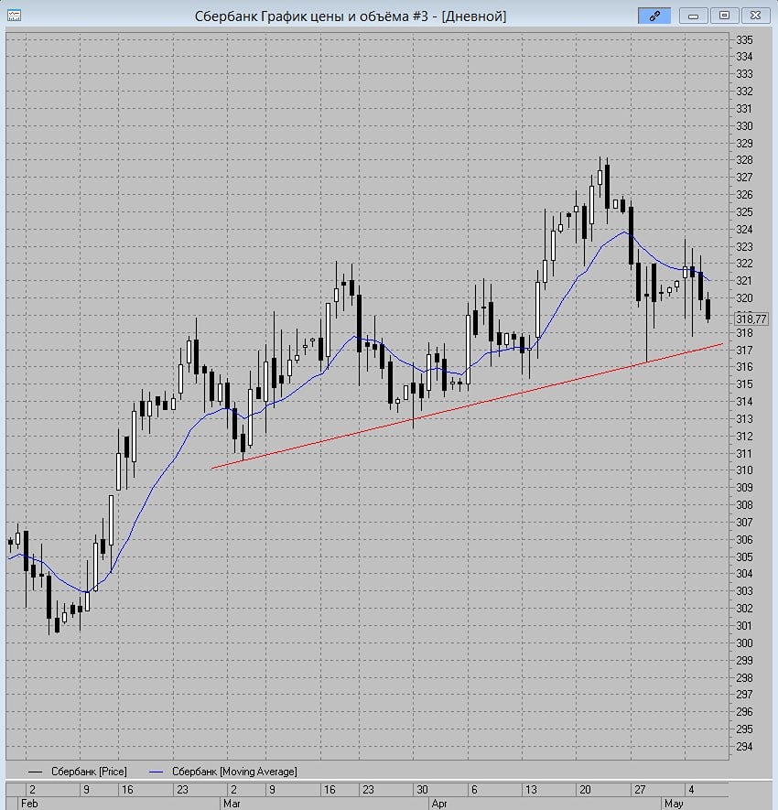Click the Сбербанк [Price] legend entry
Viewport: 778px width, 810px height.
tap(78, 772)
